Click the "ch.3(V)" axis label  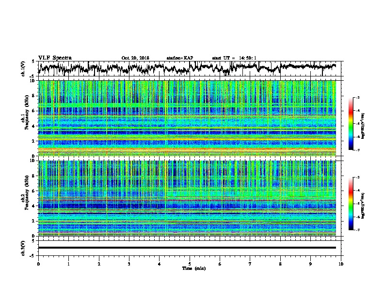click(x=23, y=249)
